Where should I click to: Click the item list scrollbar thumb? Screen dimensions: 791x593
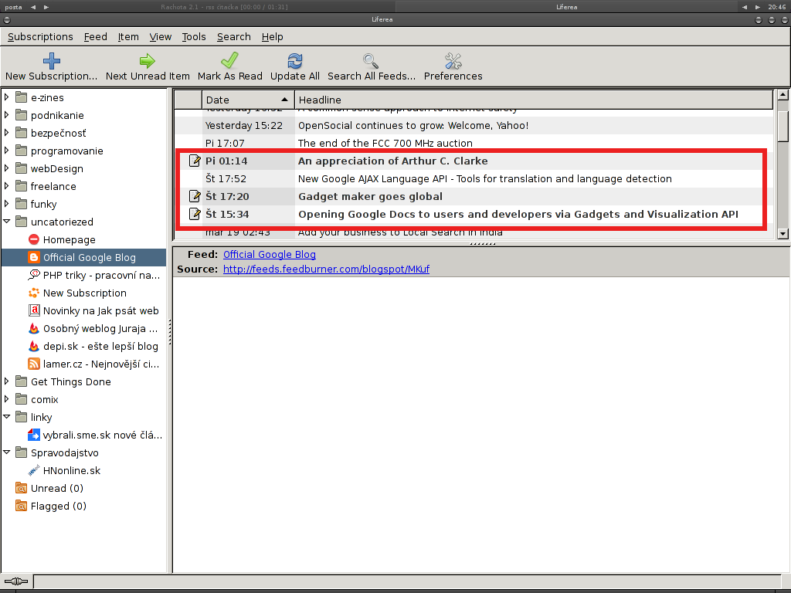pos(783,126)
